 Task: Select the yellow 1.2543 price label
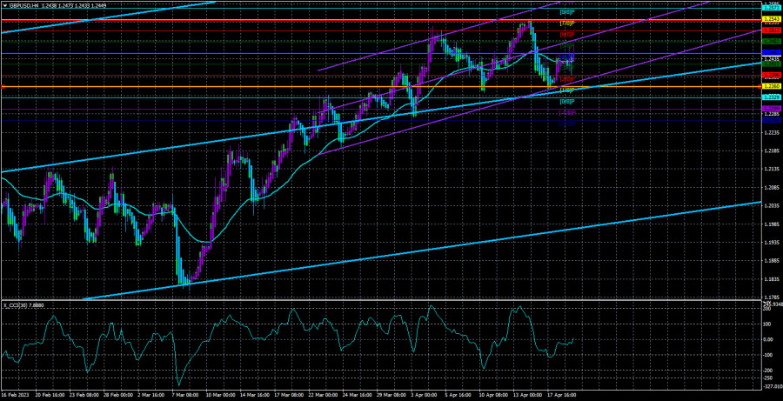pyautogui.click(x=771, y=19)
